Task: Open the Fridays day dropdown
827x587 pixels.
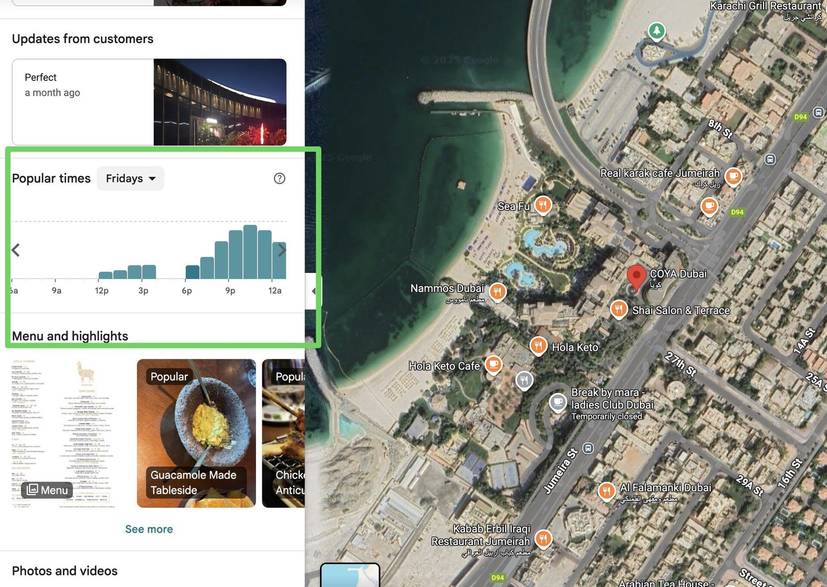Action: 131,179
